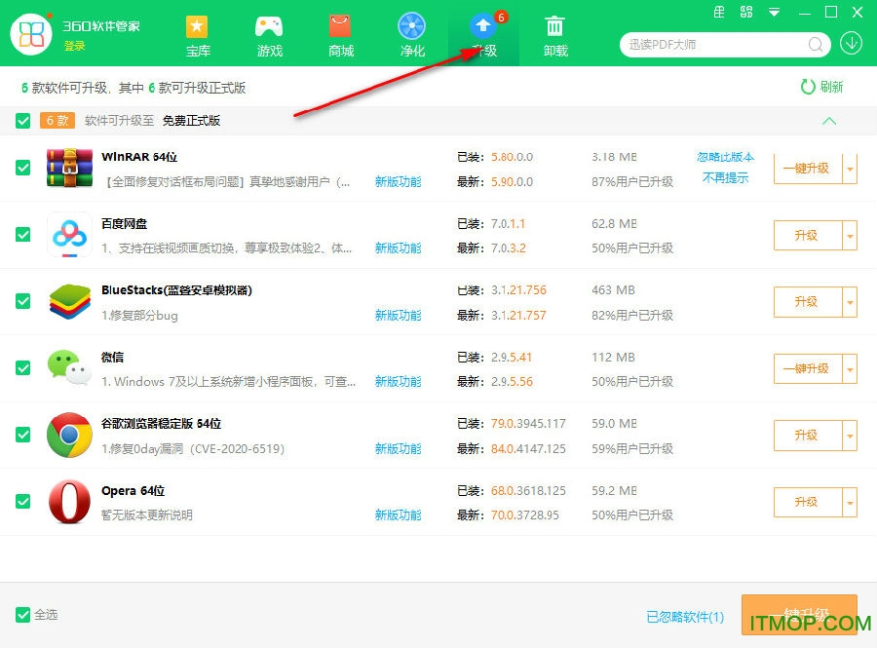Uncheck the 微信 update checkbox
Viewport: 877px width, 648px height.
(22, 368)
